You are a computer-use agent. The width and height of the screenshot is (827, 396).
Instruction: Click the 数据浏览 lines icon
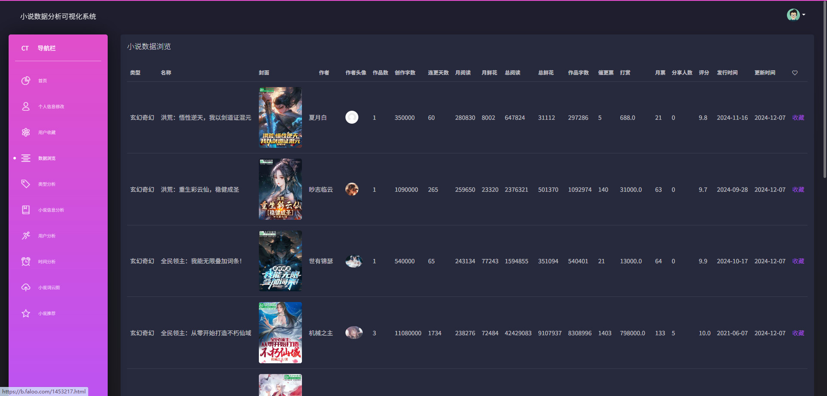(x=26, y=158)
